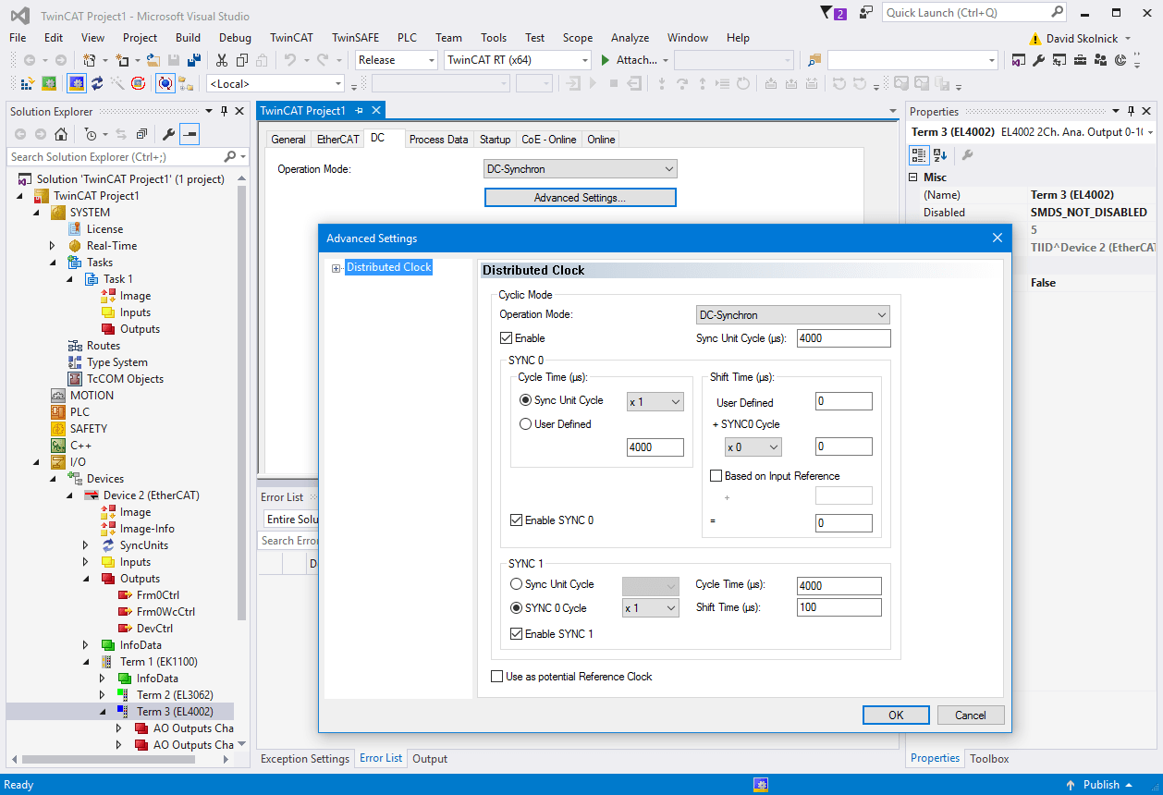Expand the Distributed Clock tree node
This screenshot has height=795, width=1163.
(x=336, y=268)
